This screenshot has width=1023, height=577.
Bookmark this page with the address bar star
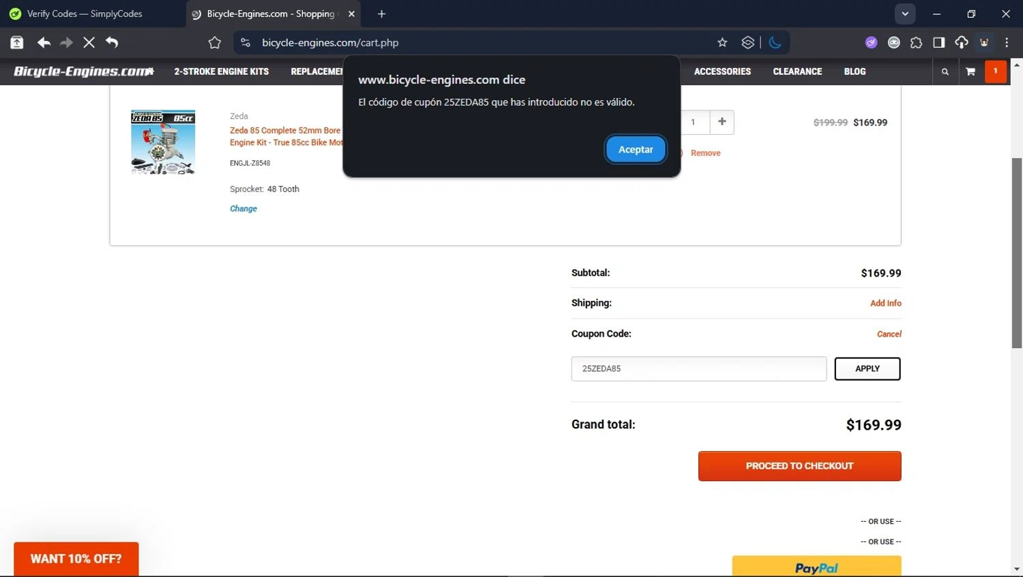coord(722,42)
